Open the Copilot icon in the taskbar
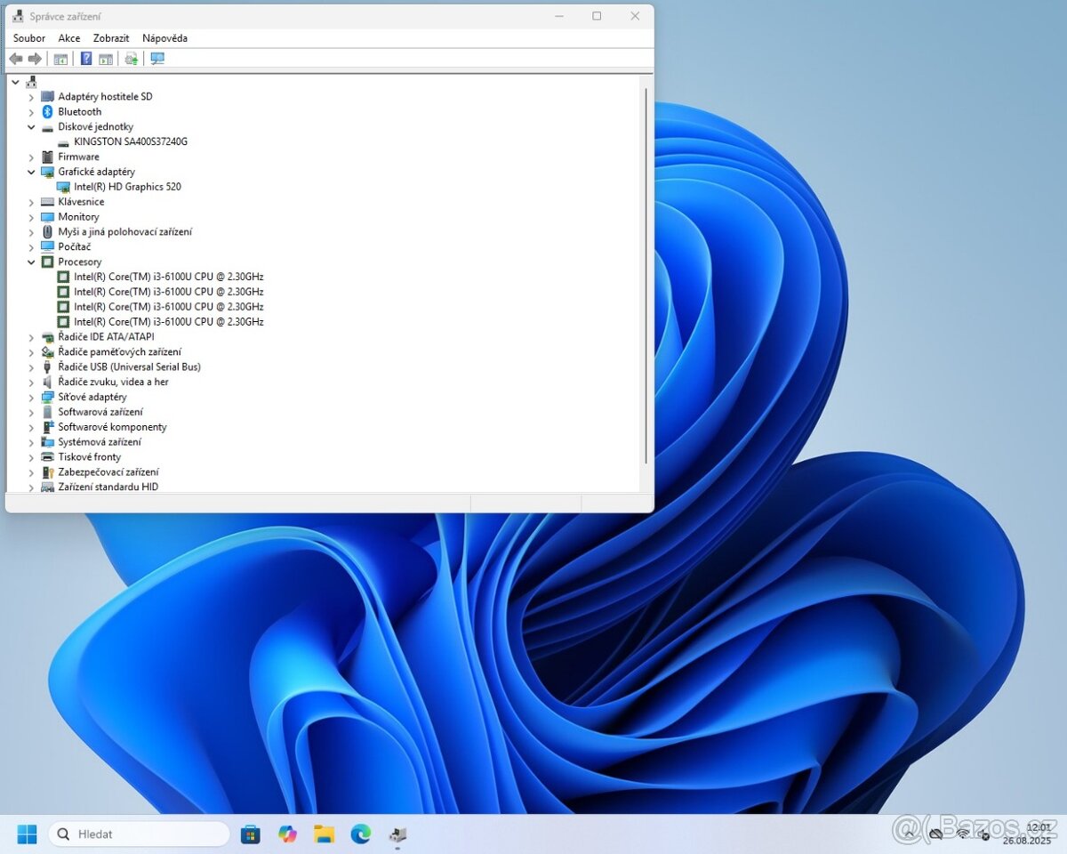 (287, 834)
